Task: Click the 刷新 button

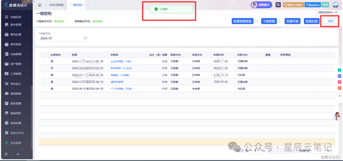Action: point(331,21)
